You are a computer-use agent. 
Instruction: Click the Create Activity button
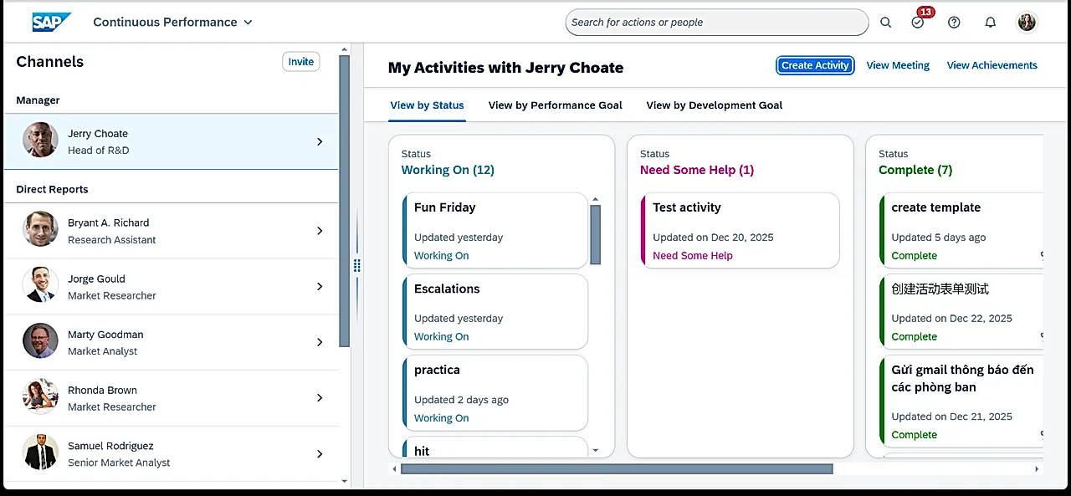814,64
